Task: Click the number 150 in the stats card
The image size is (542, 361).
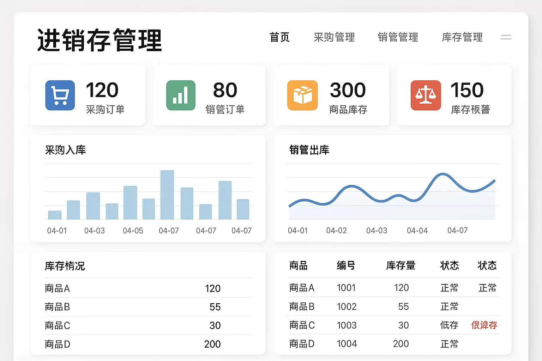Action: point(467,90)
